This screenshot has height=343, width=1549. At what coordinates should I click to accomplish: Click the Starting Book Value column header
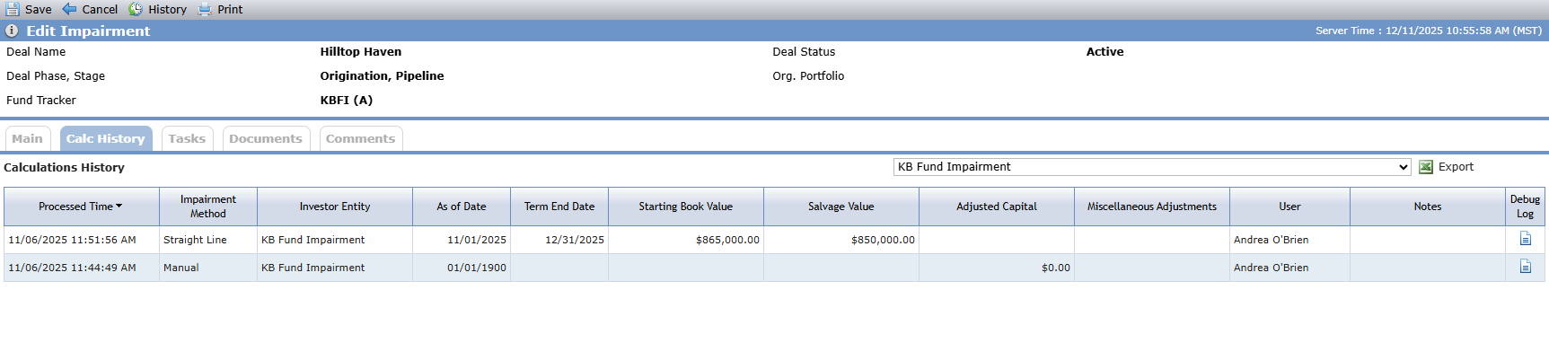[686, 207]
